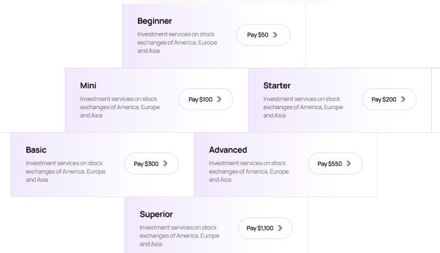
Task: Click the double chevron icon beside Pay $1,100
Action: tap(280, 228)
